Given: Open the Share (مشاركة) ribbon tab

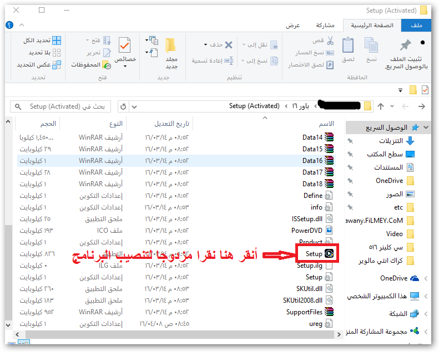Looking at the screenshot, I should (x=325, y=25).
